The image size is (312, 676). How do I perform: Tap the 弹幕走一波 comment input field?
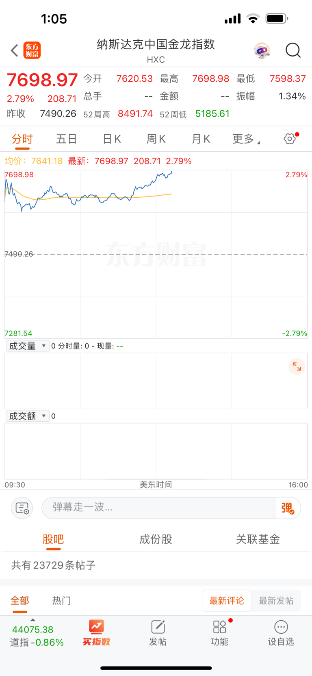(x=158, y=508)
